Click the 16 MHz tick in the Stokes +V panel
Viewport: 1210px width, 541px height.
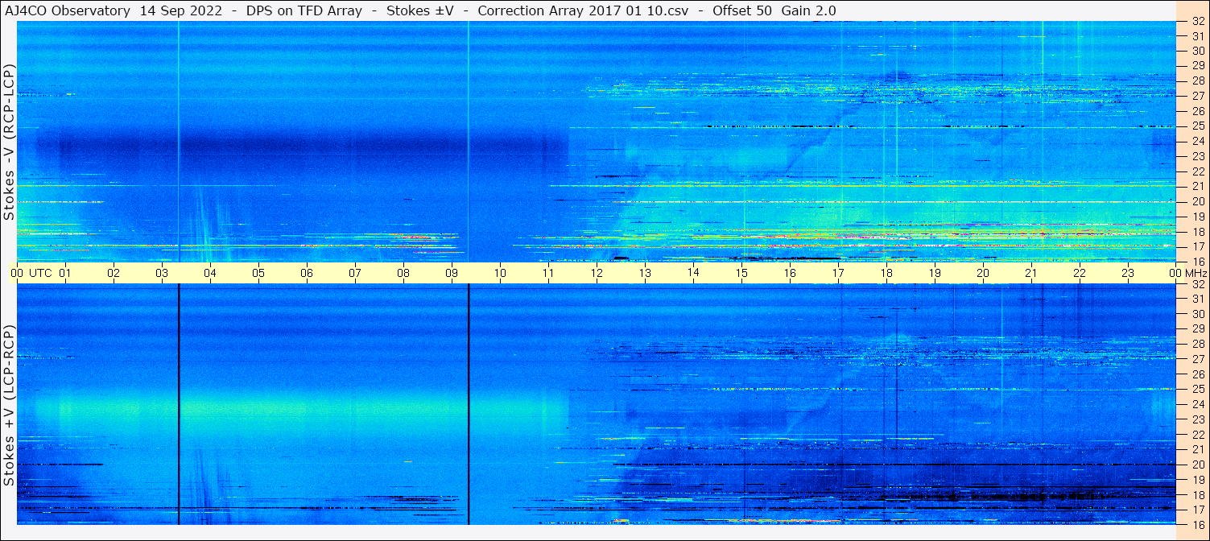point(1197,524)
